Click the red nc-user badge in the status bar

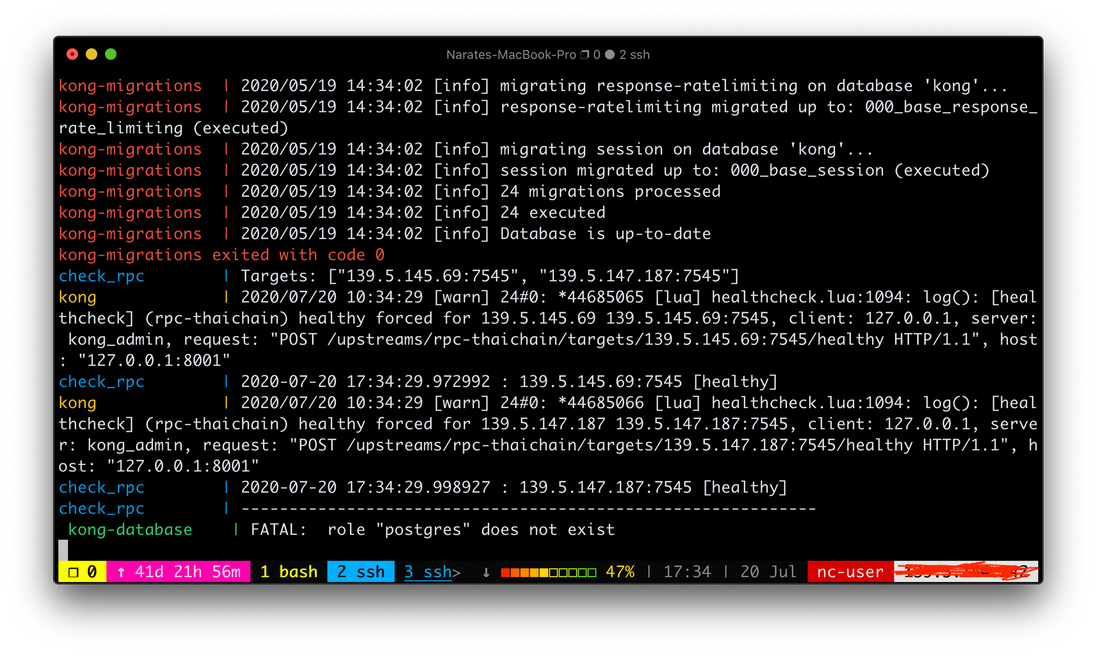(849, 572)
